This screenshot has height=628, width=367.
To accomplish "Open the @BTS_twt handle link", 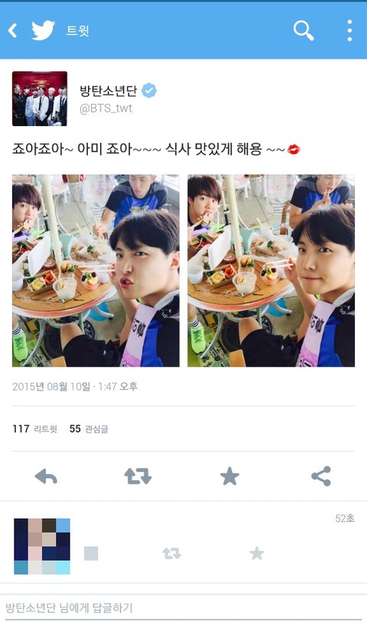I will click(106, 108).
